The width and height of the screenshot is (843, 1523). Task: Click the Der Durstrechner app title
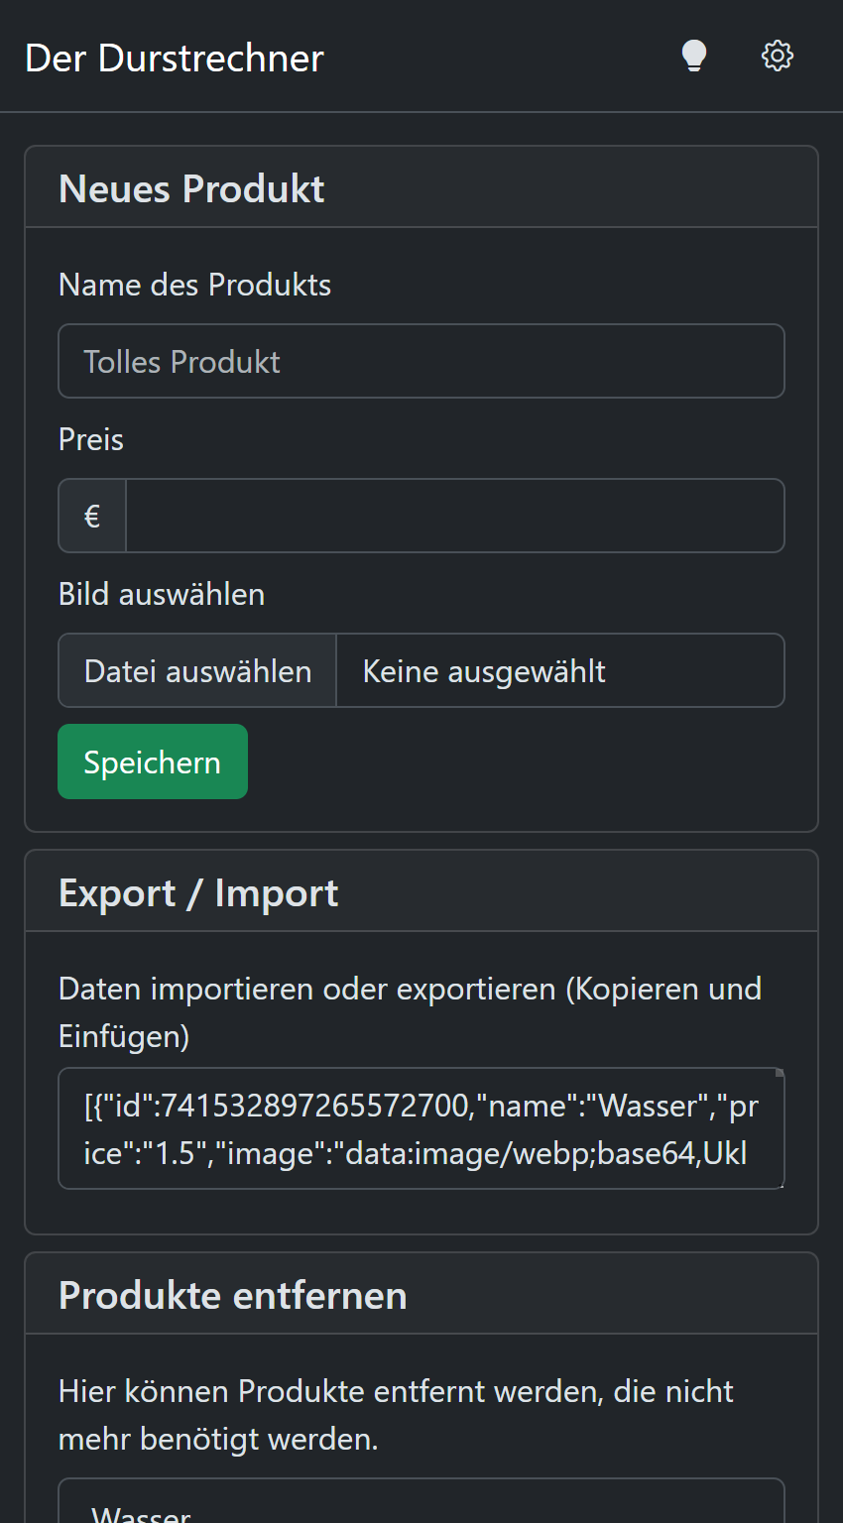point(175,59)
